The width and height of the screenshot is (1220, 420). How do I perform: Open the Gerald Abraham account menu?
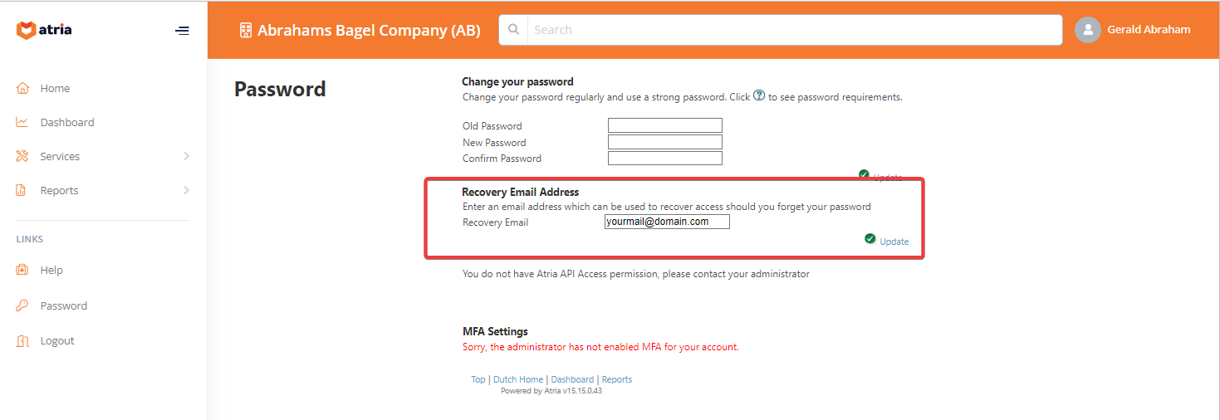pyautogui.click(x=1148, y=30)
